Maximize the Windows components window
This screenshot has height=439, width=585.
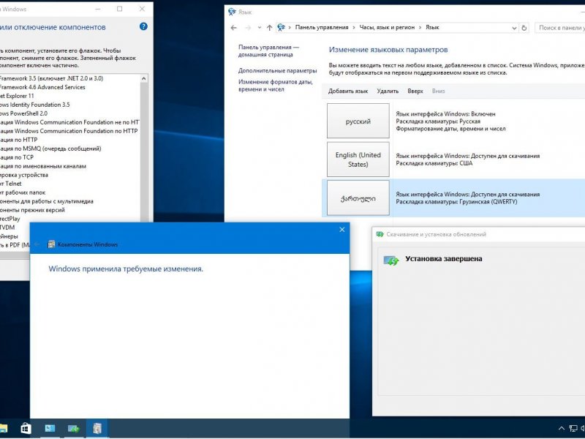pos(119,9)
